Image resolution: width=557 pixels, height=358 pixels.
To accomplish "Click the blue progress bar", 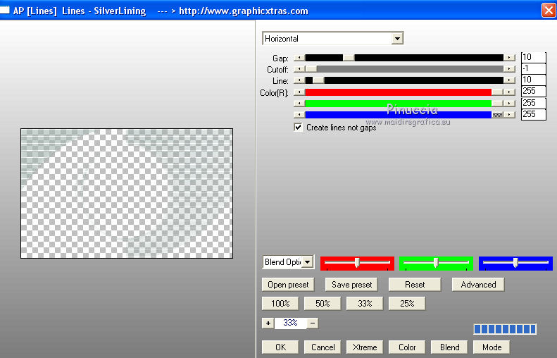I will (x=505, y=329).
